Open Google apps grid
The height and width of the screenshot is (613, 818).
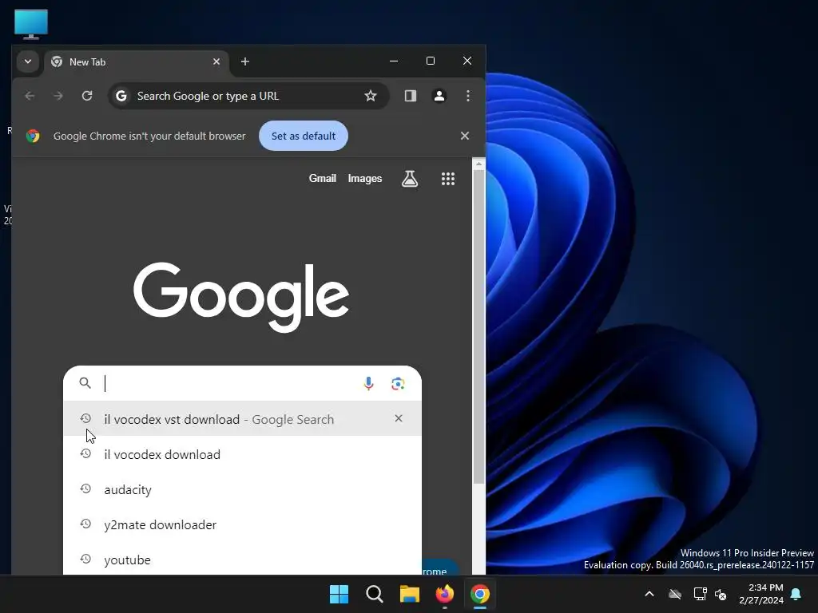[448, 179]
